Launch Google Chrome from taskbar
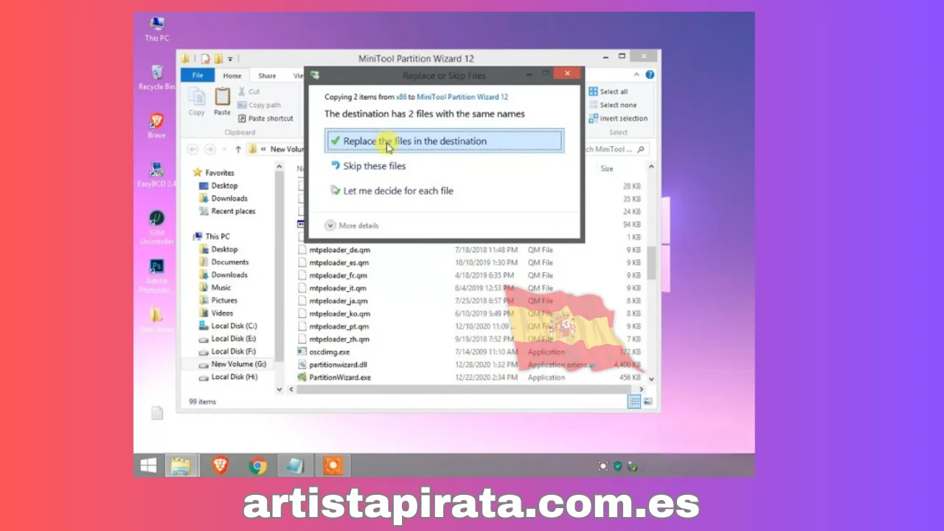The image size is (944, 531). [257, 465]
